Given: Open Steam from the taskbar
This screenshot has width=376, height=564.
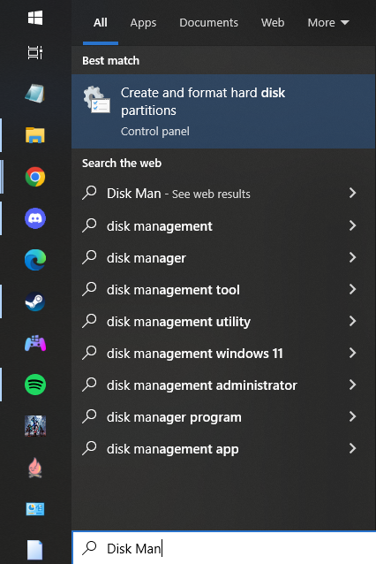Looking at the screenshot, I should click(x=35, y=301).
